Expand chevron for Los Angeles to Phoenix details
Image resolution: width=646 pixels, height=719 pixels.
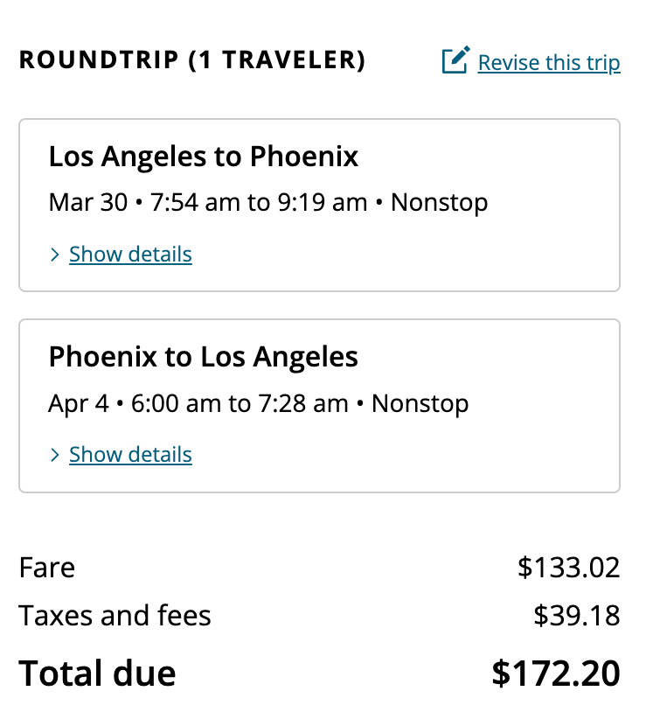pos(55,255)
